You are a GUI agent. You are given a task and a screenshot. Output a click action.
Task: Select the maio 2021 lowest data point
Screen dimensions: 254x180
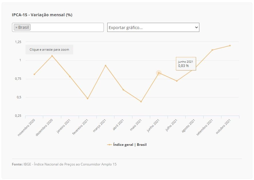(x=141, y=102)
